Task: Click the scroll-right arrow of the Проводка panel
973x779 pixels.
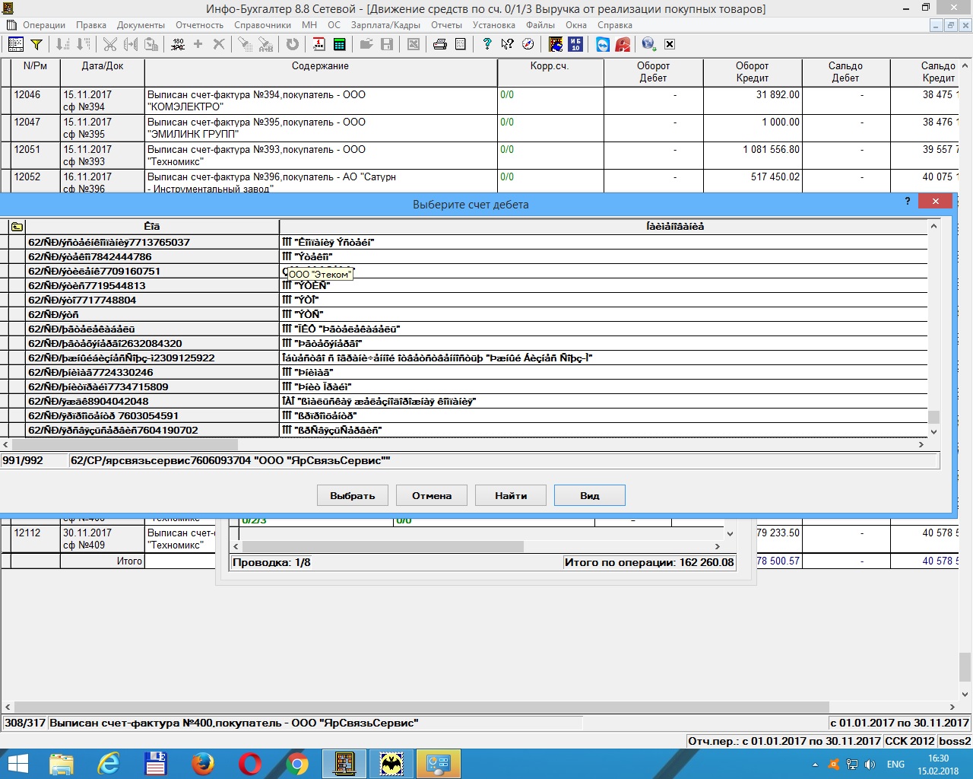Action: pyautogui.click(x=717, y=546)
